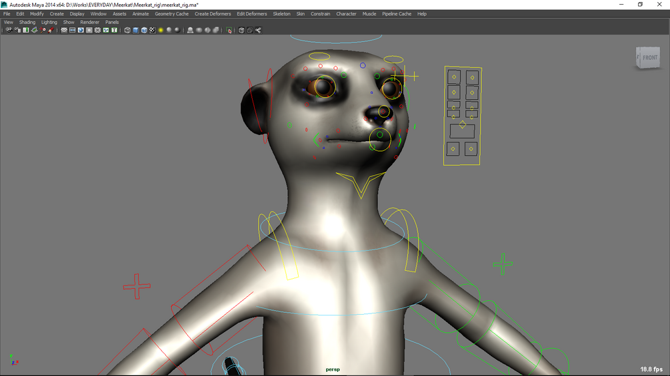Open the Panels dropdown menu
Screen dimensions: 670x376
(112, 22)
